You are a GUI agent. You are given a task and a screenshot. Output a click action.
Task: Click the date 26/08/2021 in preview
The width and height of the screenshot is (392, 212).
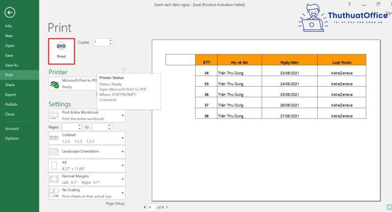(290, 105)
